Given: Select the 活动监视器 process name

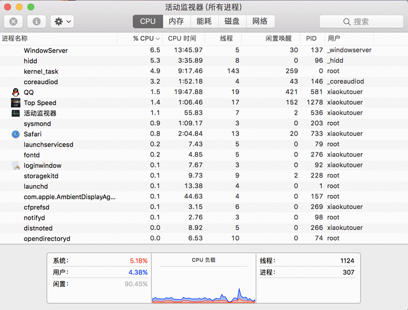Looking at the screenshot, I should coord(40,113).
